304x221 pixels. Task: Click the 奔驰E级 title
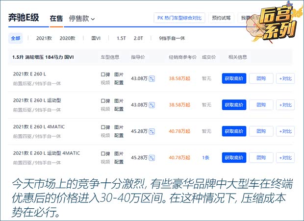pyautogui.click(x=24, y=18)
